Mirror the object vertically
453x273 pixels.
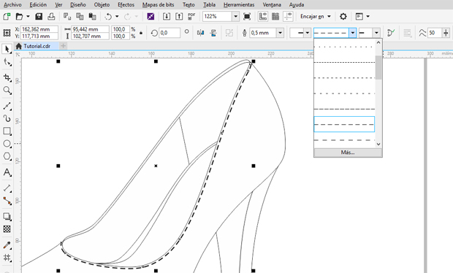[213, 33]
